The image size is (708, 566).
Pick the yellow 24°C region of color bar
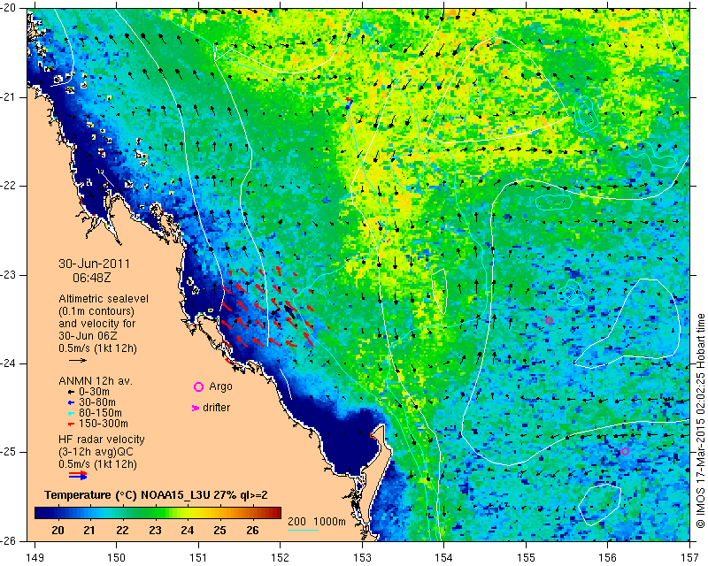pos(188,513)
